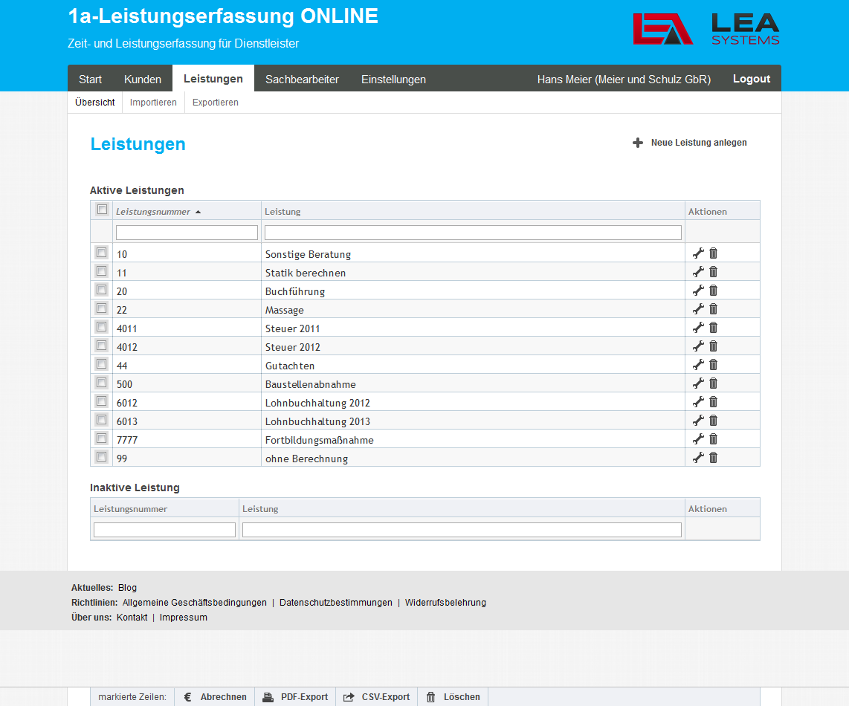Delete Lohnbuchhaltung 2012 trash icon
The image size is (849, 706).
(713, 401)
